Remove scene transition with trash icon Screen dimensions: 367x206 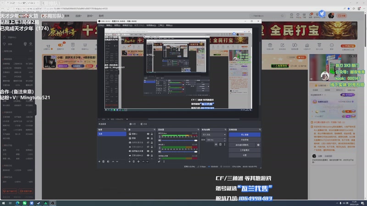(221, 145)
